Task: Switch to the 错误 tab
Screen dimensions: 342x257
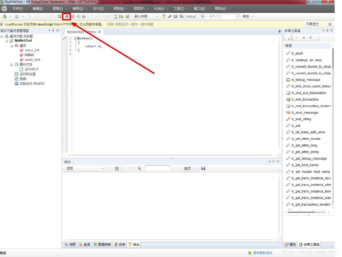Action: click(x=84, y=245)
